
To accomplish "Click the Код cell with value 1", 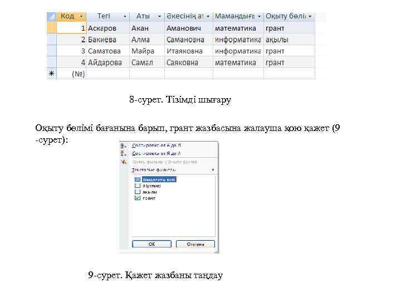I will pos(71,28).
